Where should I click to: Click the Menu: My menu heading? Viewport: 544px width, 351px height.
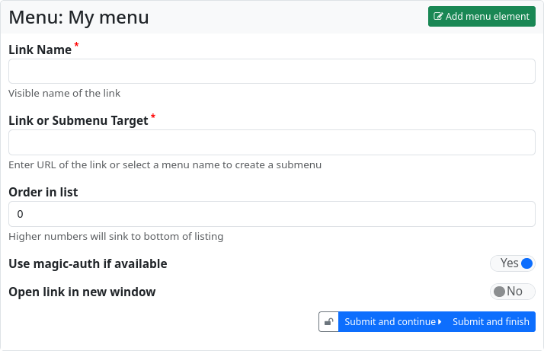79,17
